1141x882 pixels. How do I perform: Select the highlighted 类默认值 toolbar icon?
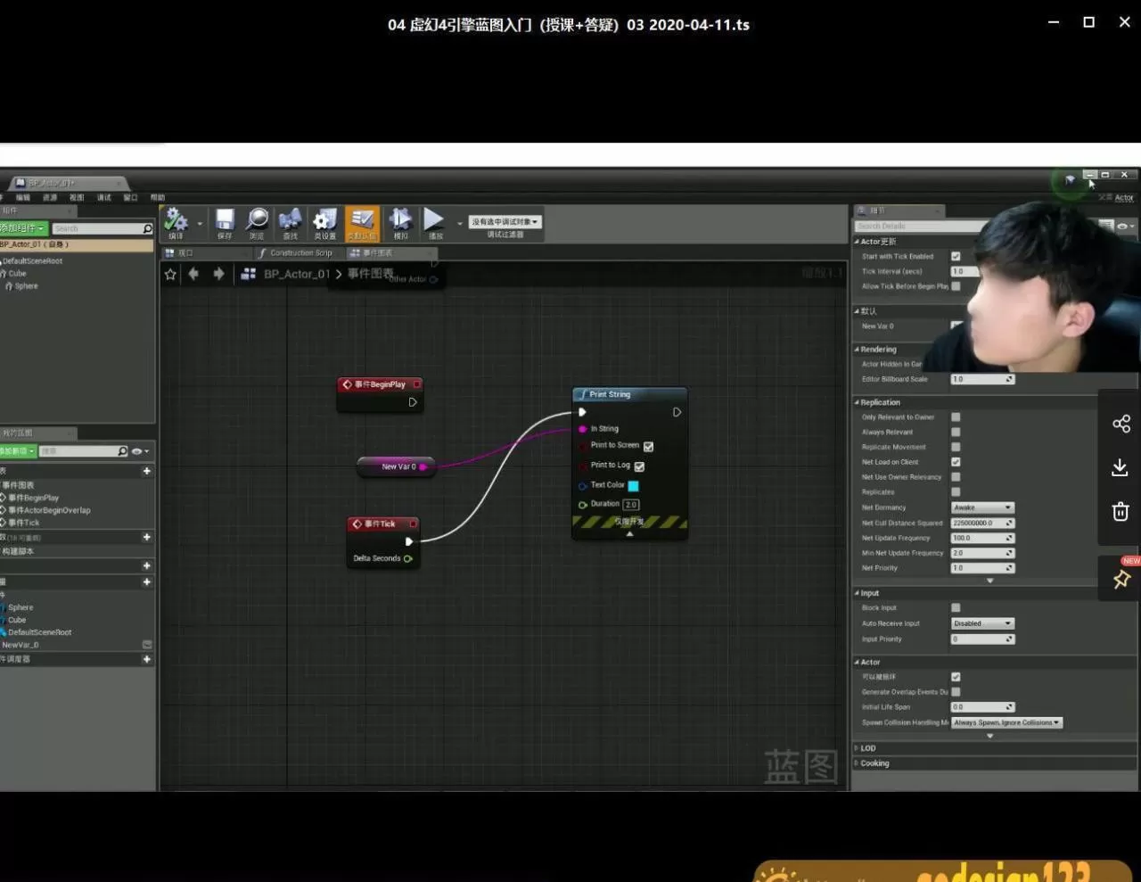pos(362,222)
